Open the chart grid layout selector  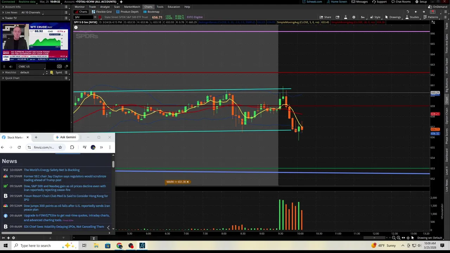[x=432, y=12]
